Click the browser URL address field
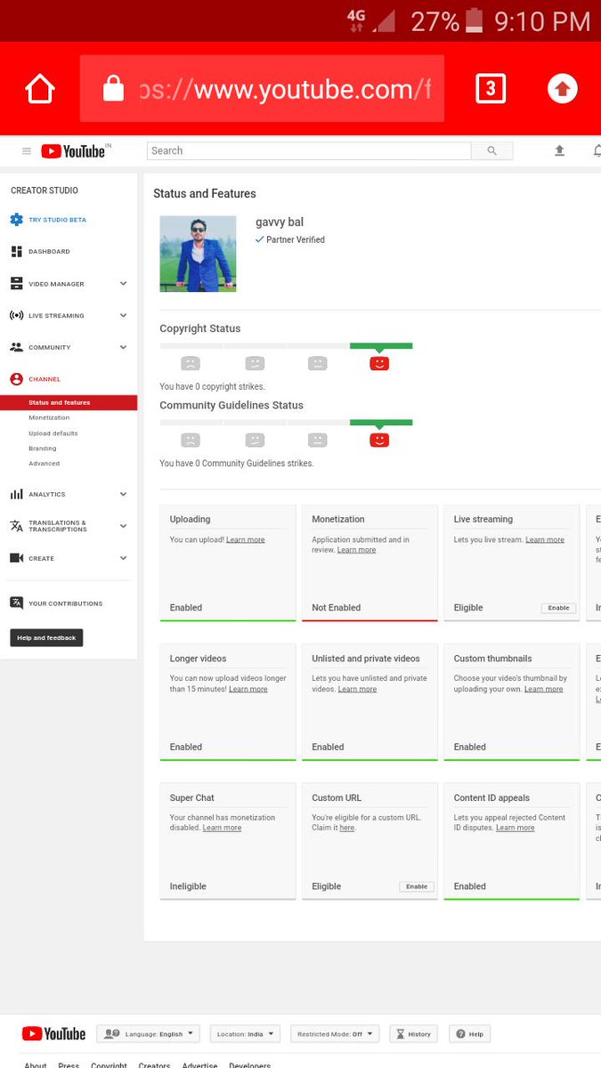This screenshot has width=601, height=1068. click(262, 88)
